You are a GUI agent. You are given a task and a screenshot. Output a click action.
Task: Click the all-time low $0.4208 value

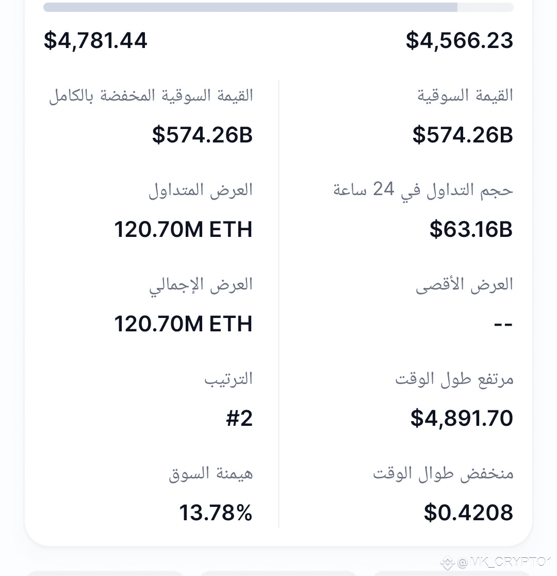[x=468, y=513]
